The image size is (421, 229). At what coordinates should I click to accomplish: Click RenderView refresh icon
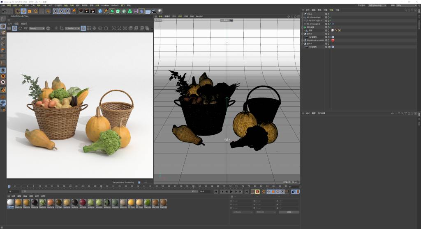20,28
